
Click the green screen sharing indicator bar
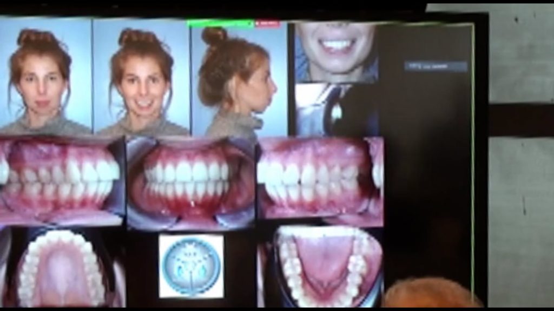(x=220, y=24)
